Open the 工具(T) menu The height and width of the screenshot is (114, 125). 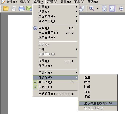click(79, 2)
